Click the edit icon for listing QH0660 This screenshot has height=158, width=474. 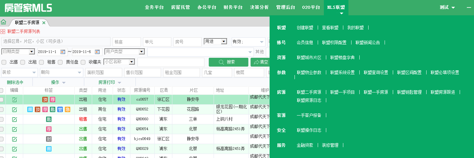[x=14, y=119]
